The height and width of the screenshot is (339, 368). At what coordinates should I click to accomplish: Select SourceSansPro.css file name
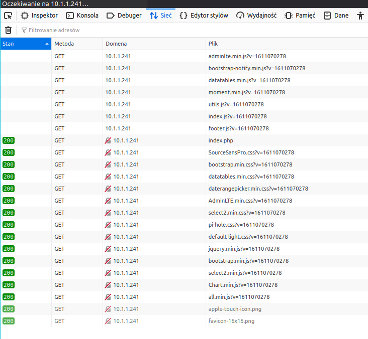[251, 152]
